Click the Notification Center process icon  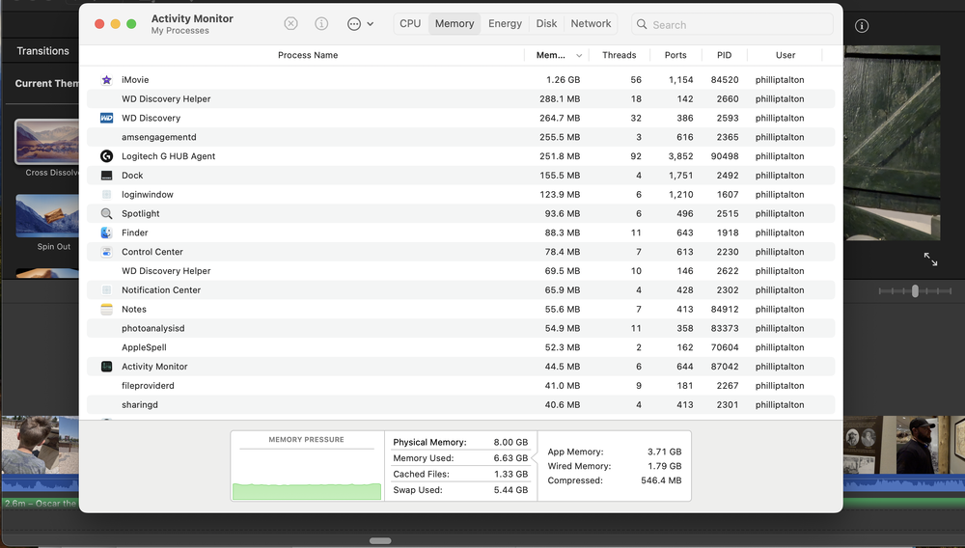click(106, 289)
